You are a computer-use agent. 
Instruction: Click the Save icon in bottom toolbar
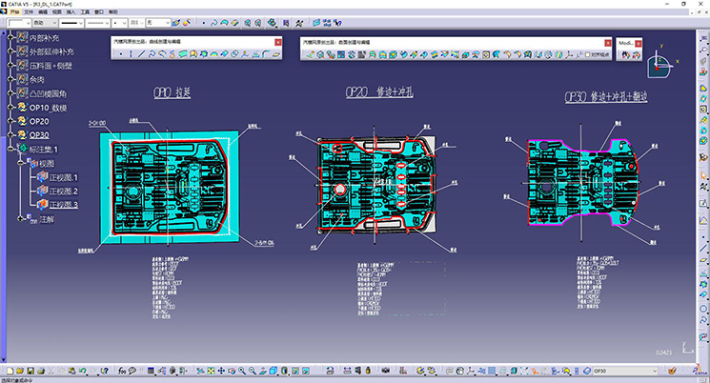[x=30, y=371]
